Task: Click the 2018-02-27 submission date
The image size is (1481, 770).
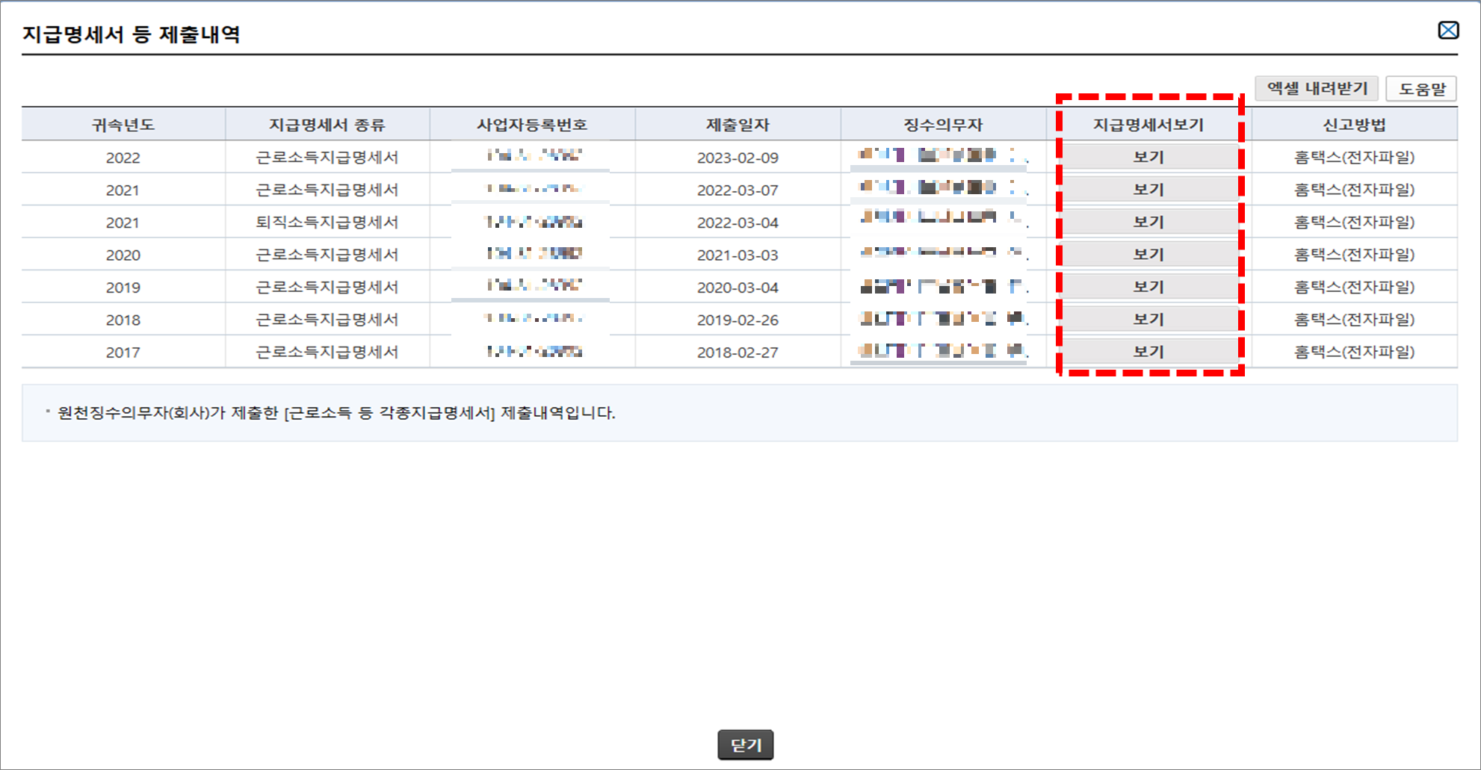Action: [x=738, y=353]
